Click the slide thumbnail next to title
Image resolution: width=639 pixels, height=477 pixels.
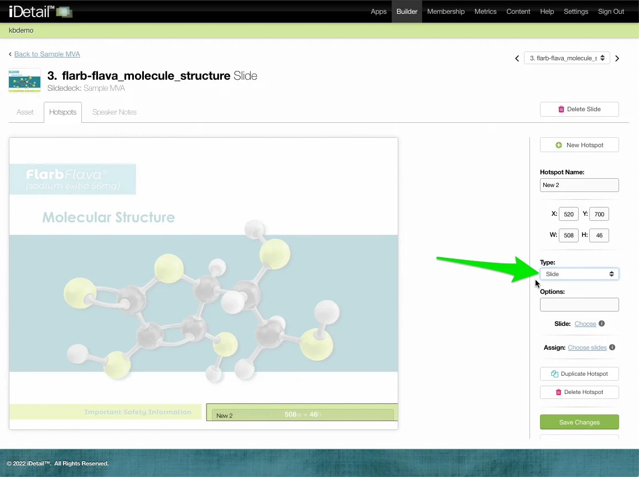[x=24, y=80]
